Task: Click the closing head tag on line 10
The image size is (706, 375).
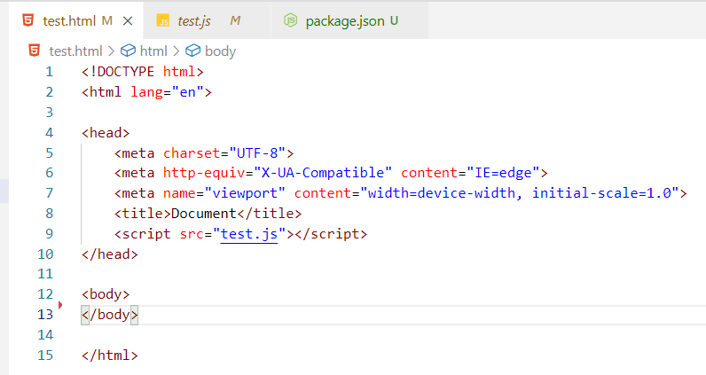Action: point(109,254)
